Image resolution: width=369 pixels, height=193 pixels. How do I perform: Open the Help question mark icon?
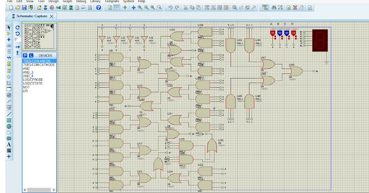[x=98, y=8]
